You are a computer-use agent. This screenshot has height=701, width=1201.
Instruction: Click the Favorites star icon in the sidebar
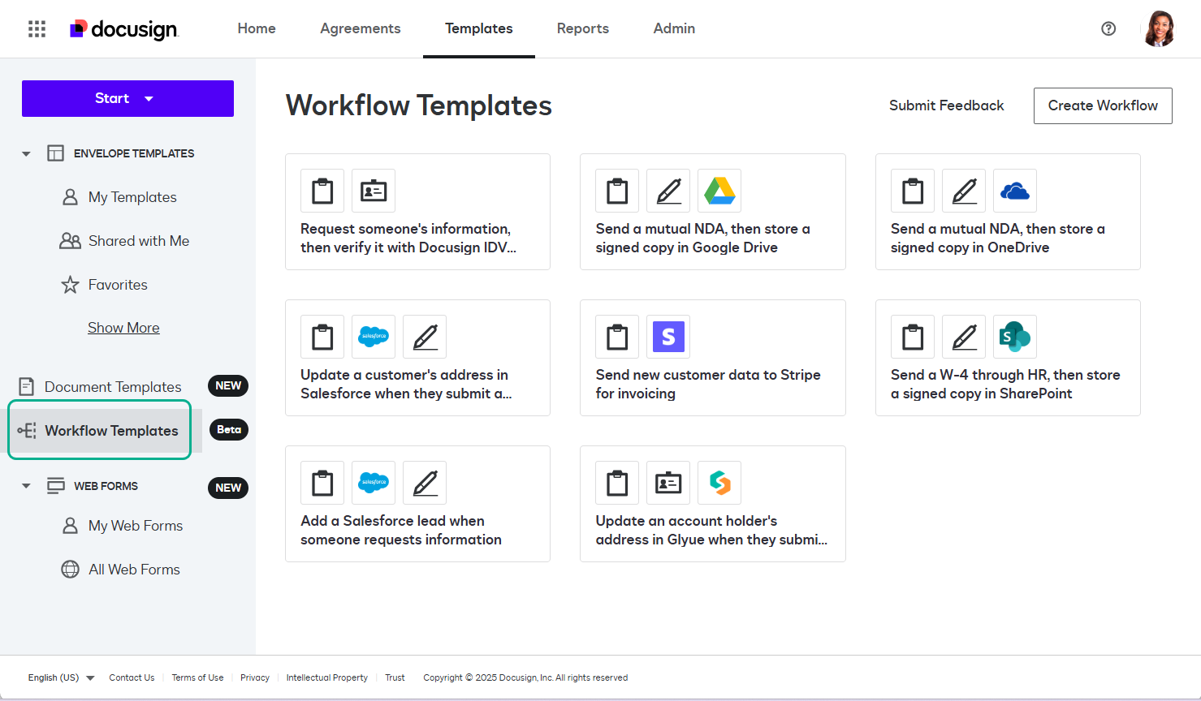coord(69,284)
